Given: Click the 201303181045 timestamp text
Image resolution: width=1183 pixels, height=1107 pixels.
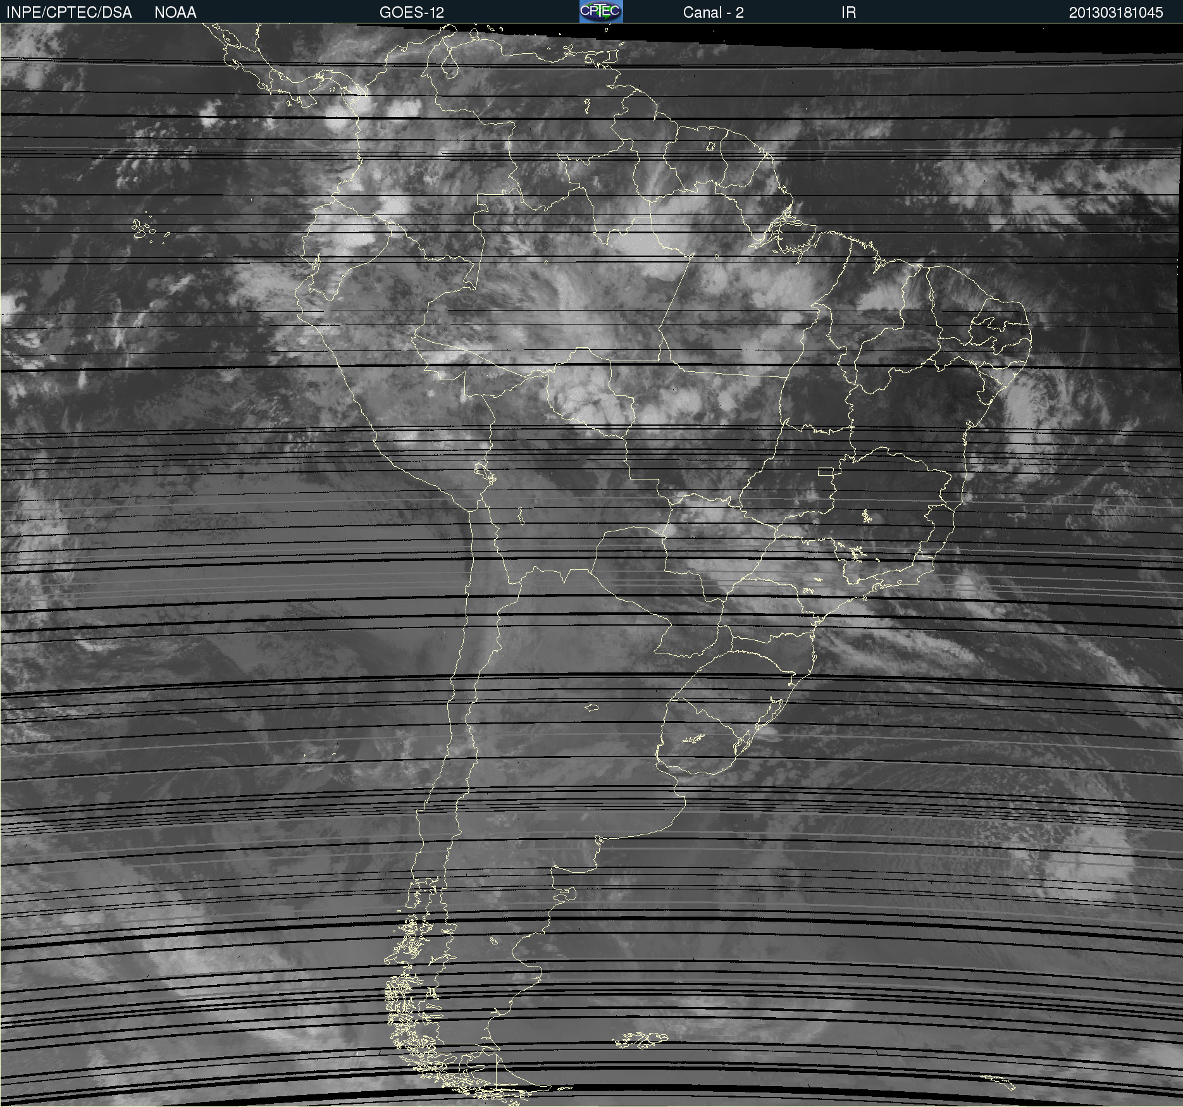Looking at the screenshot, I should [x=1116, y=13].
